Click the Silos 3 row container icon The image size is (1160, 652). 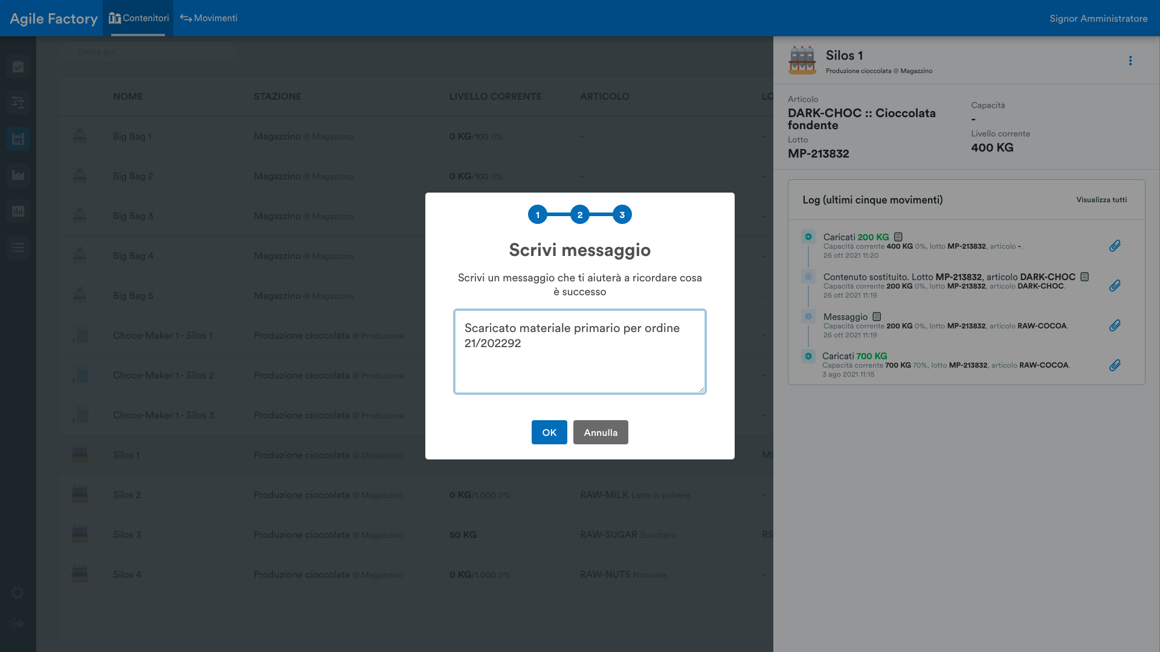[x=80, y=535]
